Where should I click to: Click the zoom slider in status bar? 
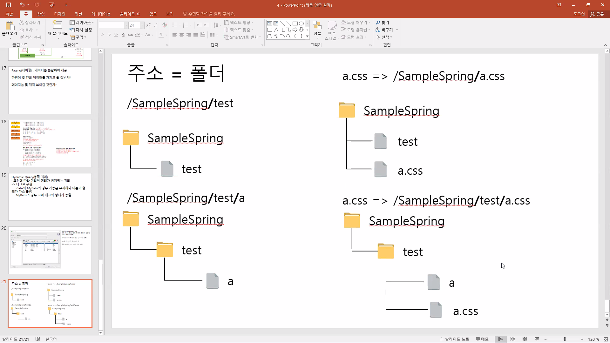click(565, 339)
